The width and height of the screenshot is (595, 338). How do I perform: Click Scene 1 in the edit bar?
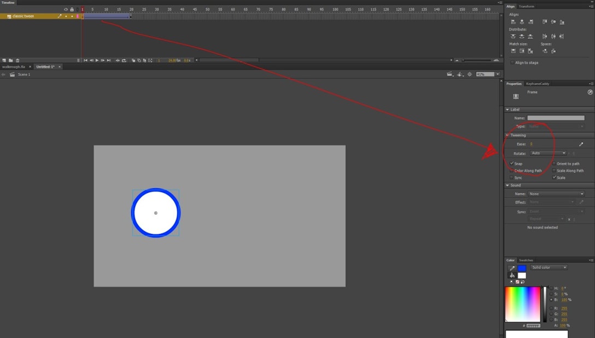point(24,74)
